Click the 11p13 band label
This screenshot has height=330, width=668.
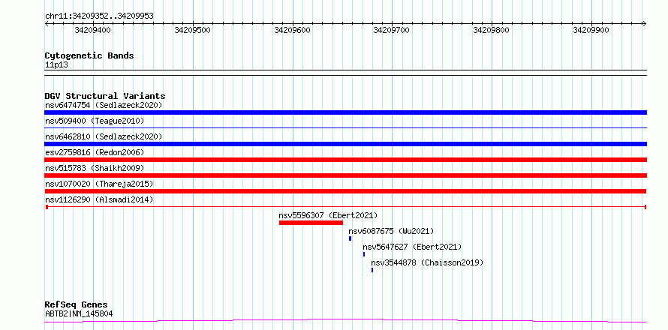coord(56,65)
